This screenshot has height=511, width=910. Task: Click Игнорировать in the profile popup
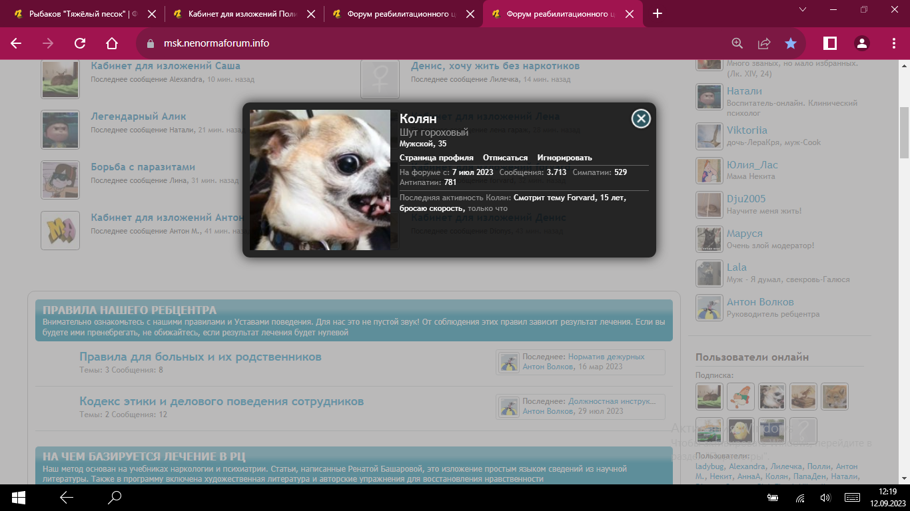pos(564,158)
